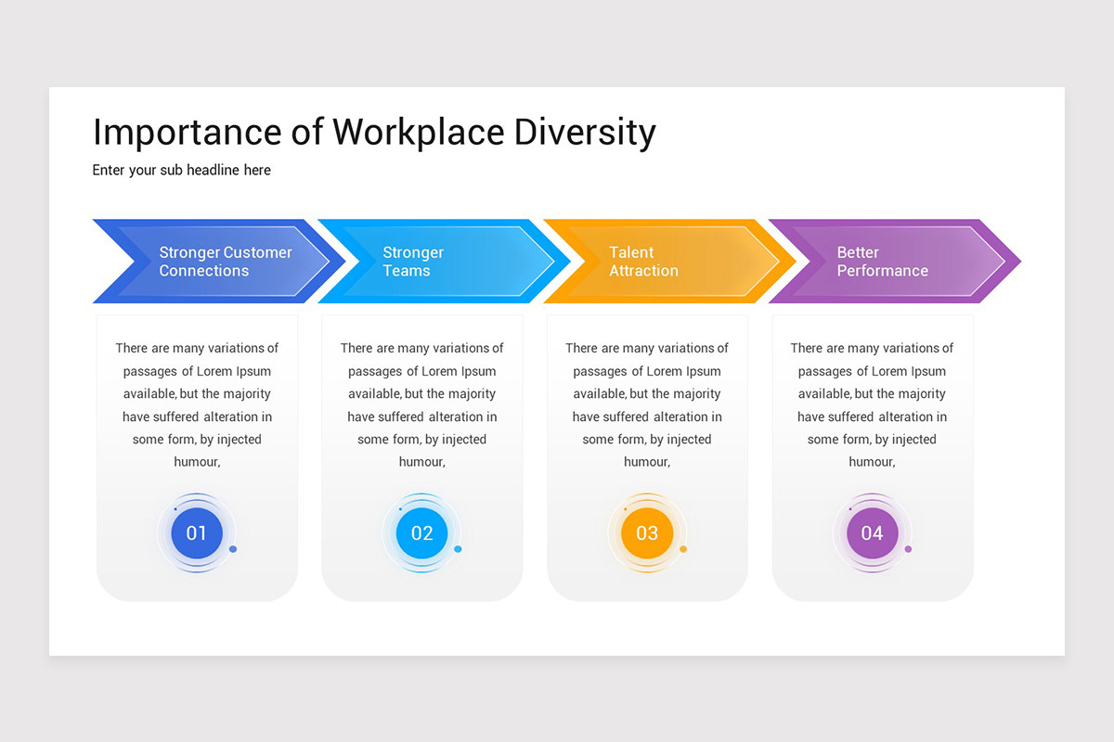Select the small purple dot beside circle 04
Image resolution: width=1114 pixels, height=742 pixels.
(x=908, y=549)
